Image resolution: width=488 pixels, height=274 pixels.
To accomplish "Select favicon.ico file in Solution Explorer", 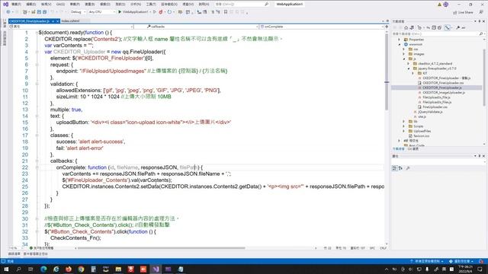I will tap(421, 135).
